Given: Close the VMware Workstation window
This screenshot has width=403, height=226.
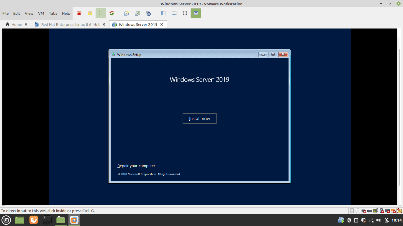Looking at the screenshot, I should [x=399, y=4].
